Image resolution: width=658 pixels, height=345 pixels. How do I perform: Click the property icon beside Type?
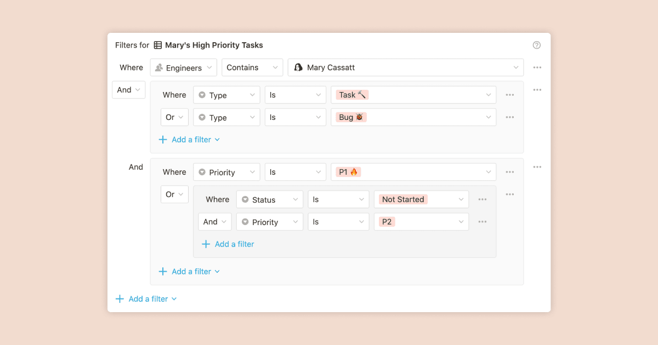click(x=202, y=95)
